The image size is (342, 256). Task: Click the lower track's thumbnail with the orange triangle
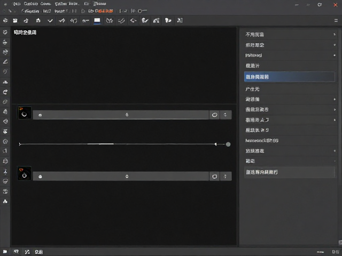(x=24, y=173)
